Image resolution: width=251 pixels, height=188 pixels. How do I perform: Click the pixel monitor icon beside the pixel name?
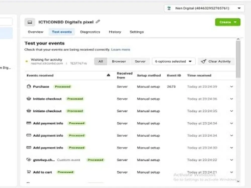click(x=30, y=22)
